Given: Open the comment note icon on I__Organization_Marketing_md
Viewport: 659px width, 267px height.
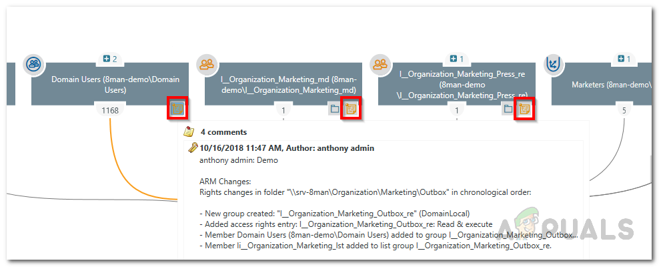Looking at the screenshot, I should coord(350,108).
